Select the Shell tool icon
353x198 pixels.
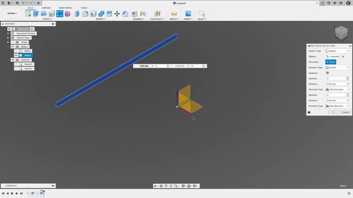click(93, 14)
